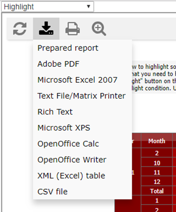Open the Highlight dropdown
The width and height of the screenshot is (176, 212).
47,7
